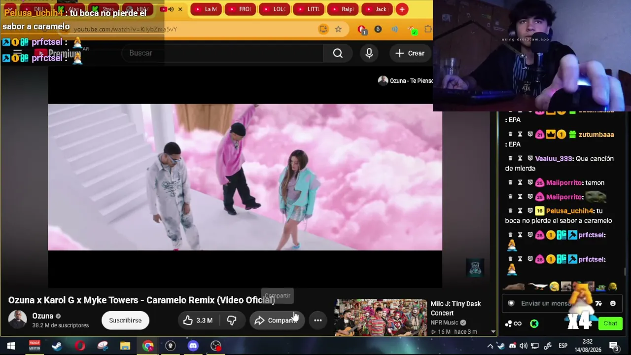Send the message with green Chat button

coord(610,323)
